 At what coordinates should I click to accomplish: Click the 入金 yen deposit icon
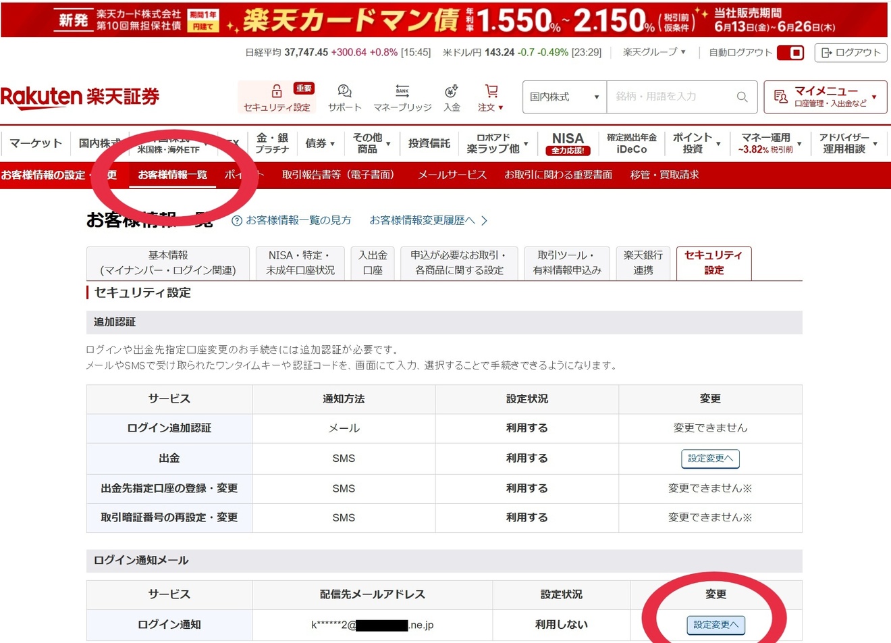[452, 91]
